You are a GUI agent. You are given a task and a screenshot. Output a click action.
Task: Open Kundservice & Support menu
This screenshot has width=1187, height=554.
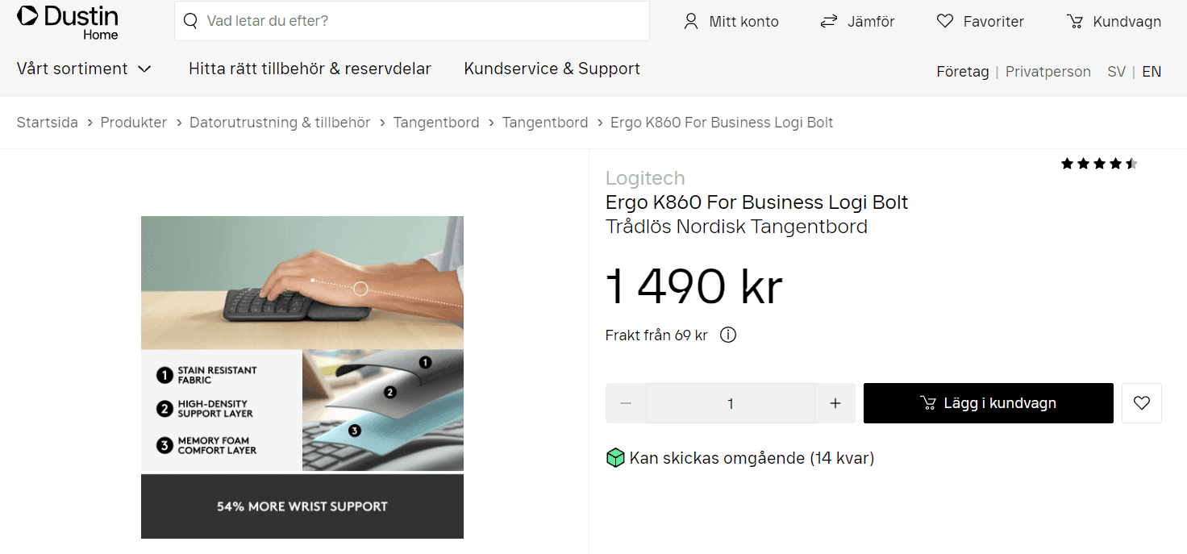click(x=552, y=69)
